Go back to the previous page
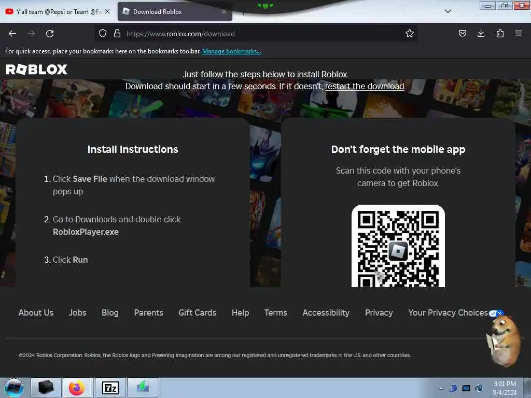Viewport: 531px width, 398px height. (x=12, y=34)
